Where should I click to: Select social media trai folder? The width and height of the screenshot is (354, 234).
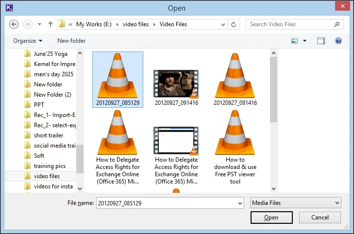coord(55,146)
